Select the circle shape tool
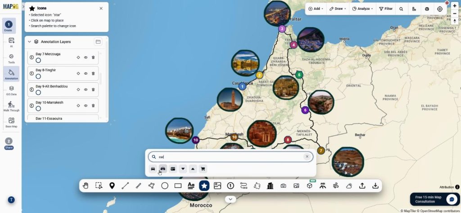Screen dimensions: 461x213 click(165, 186)
